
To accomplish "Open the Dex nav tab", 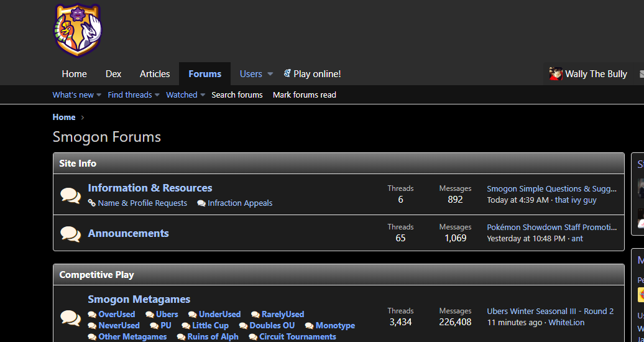I will (113, 74).
